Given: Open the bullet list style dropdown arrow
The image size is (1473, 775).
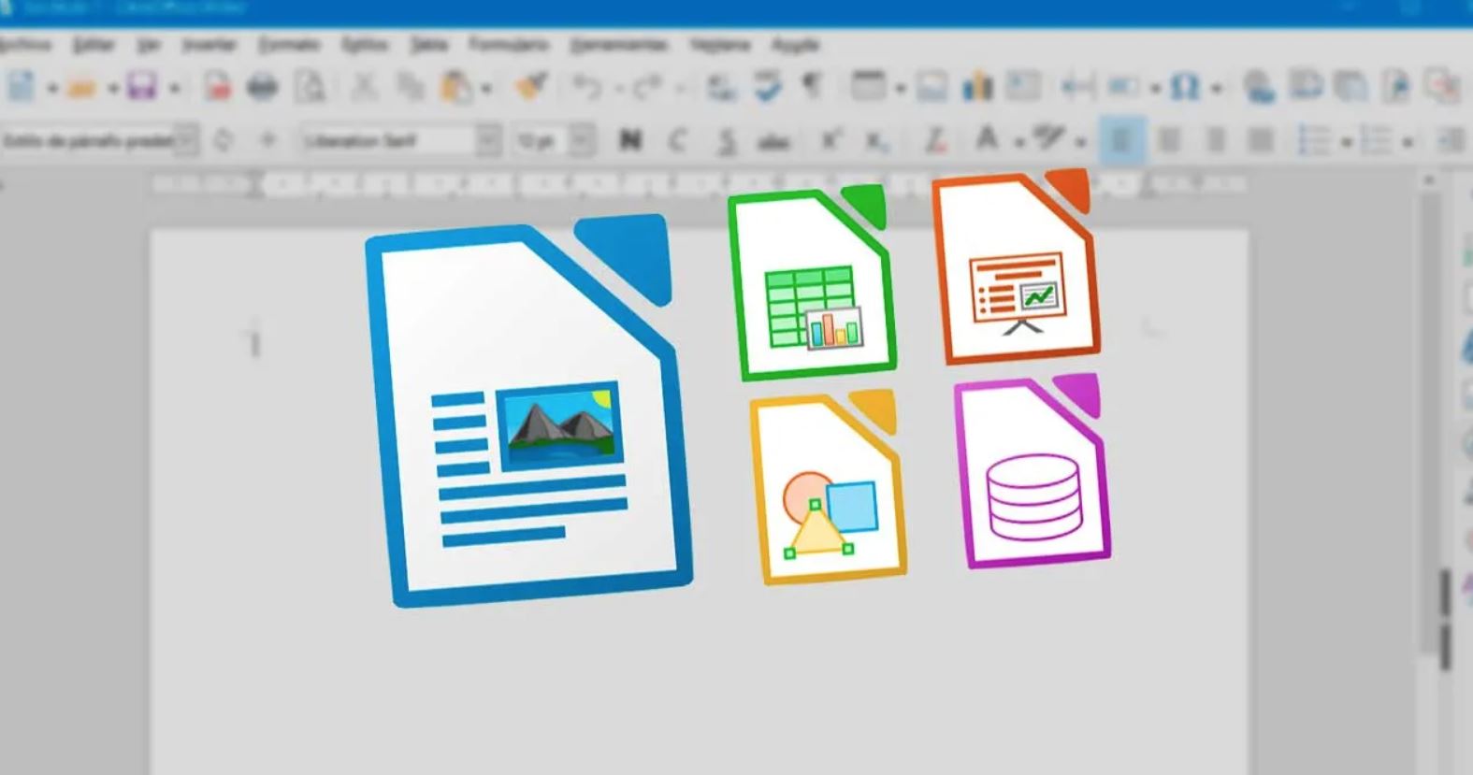Looking at the screenshot, I should 1347,143.
